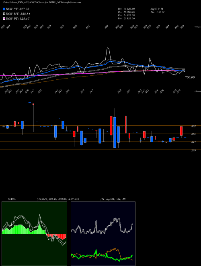This screenshot has height=266, width=201.
Task: Click the red MACD histogram bars
Action: [56, 236]
